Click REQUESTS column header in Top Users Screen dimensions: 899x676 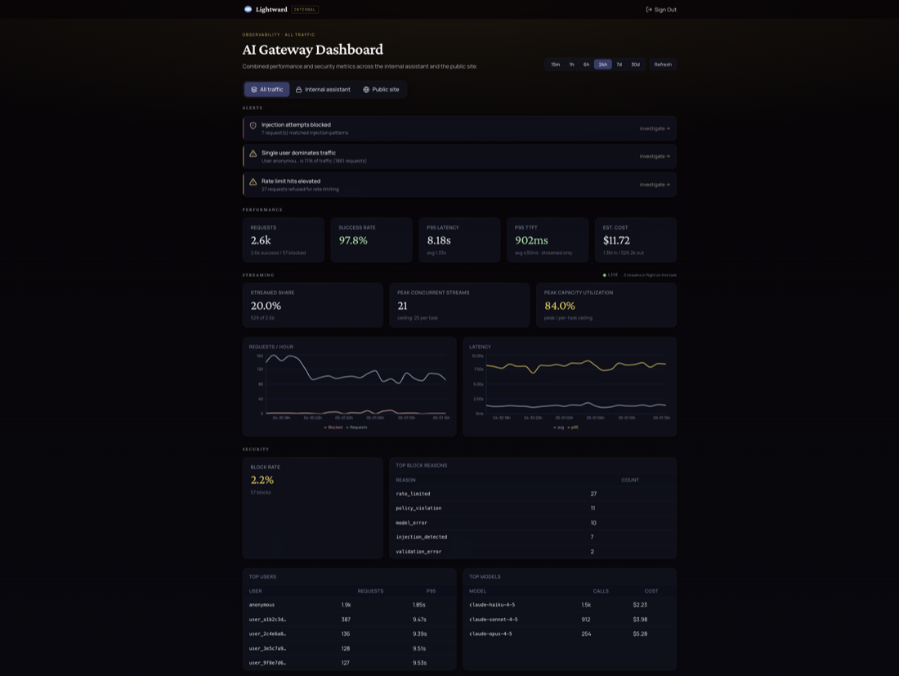tap(370, 591)
